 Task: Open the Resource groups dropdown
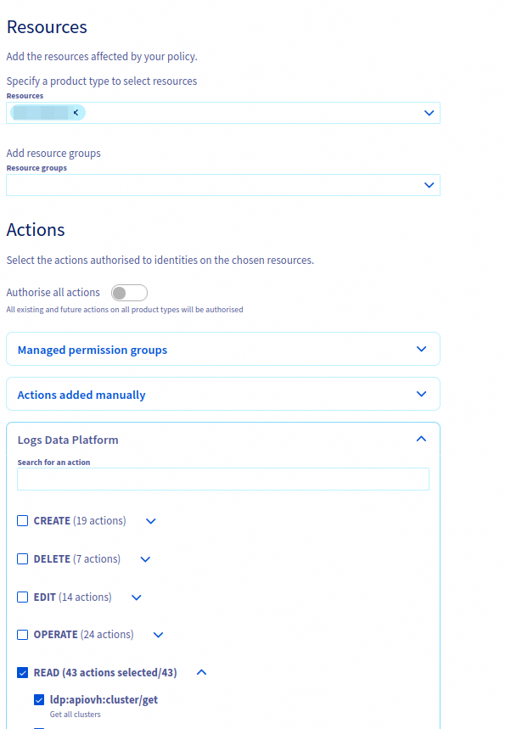click(222, 184)
